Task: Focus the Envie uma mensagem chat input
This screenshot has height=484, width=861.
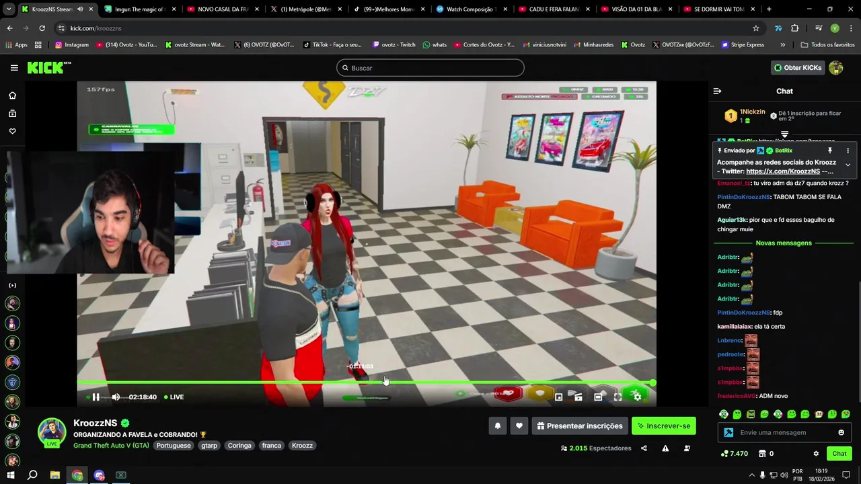Action: pos(785,432)
